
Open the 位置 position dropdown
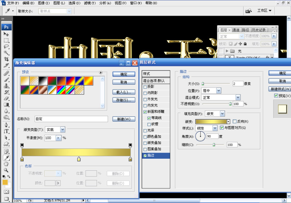(219, 91)
